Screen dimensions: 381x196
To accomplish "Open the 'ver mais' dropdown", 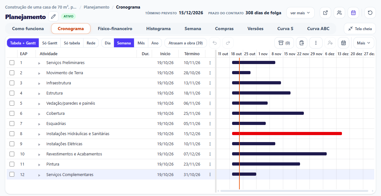I will coord(300,13).
